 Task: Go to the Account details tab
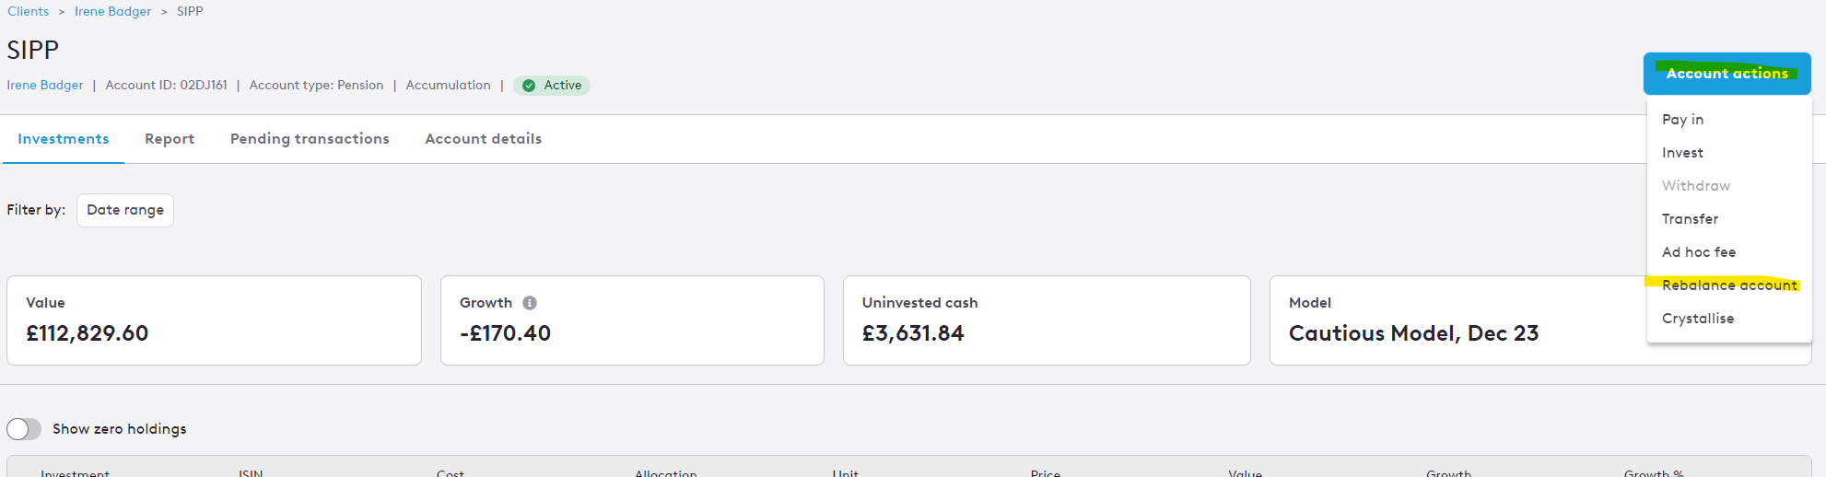click(483, 139)
